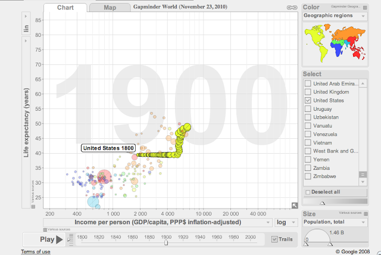Click the country list scrollbar thumb
The image size is (381, 255).
coord(363,175)
